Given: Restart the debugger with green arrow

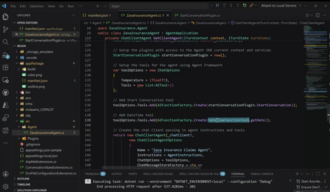Looking at the screenshot, I should pyautogui.click(x=245, y=5).
